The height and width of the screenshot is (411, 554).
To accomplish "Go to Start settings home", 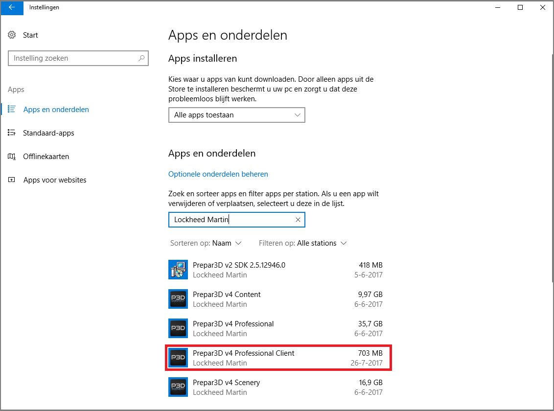I will [x=30, y=35].
